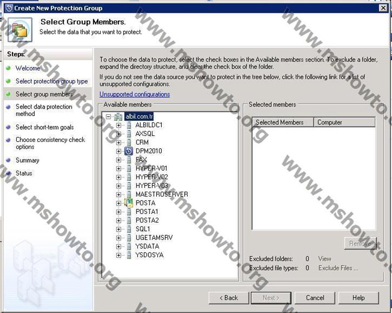Click the AXSQL server icon

(129, 134)
